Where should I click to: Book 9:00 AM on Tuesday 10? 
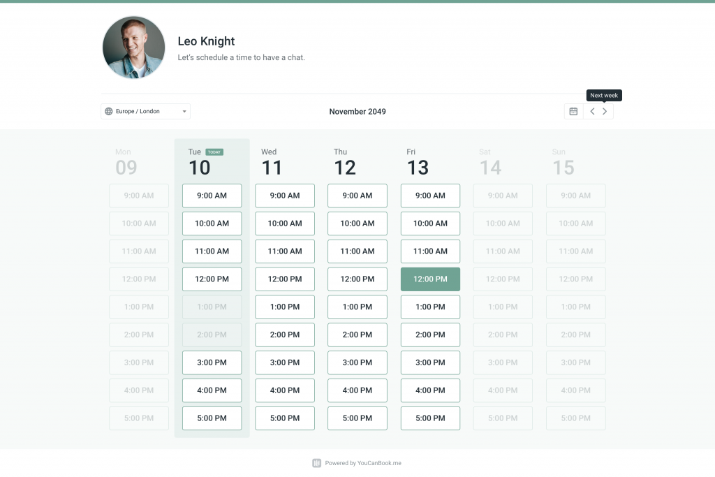[212, 196]
